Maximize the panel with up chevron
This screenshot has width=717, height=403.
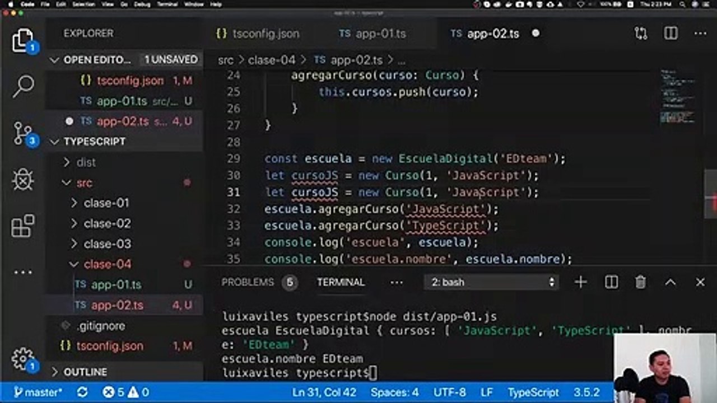(671, 282)
